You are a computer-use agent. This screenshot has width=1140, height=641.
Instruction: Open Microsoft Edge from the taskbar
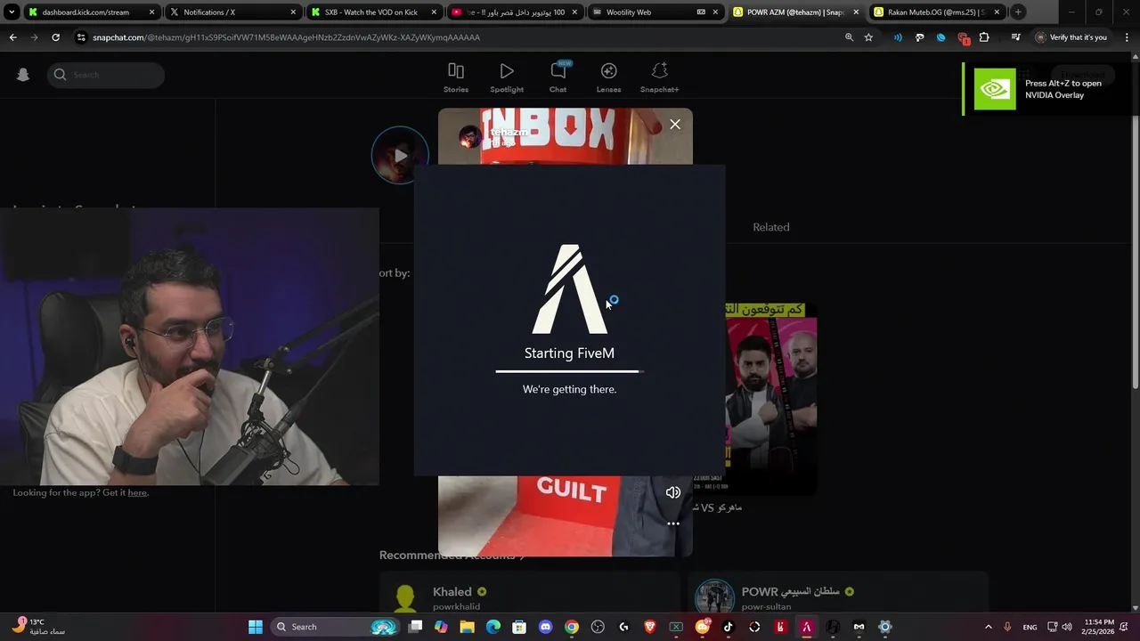pos(493,627)
